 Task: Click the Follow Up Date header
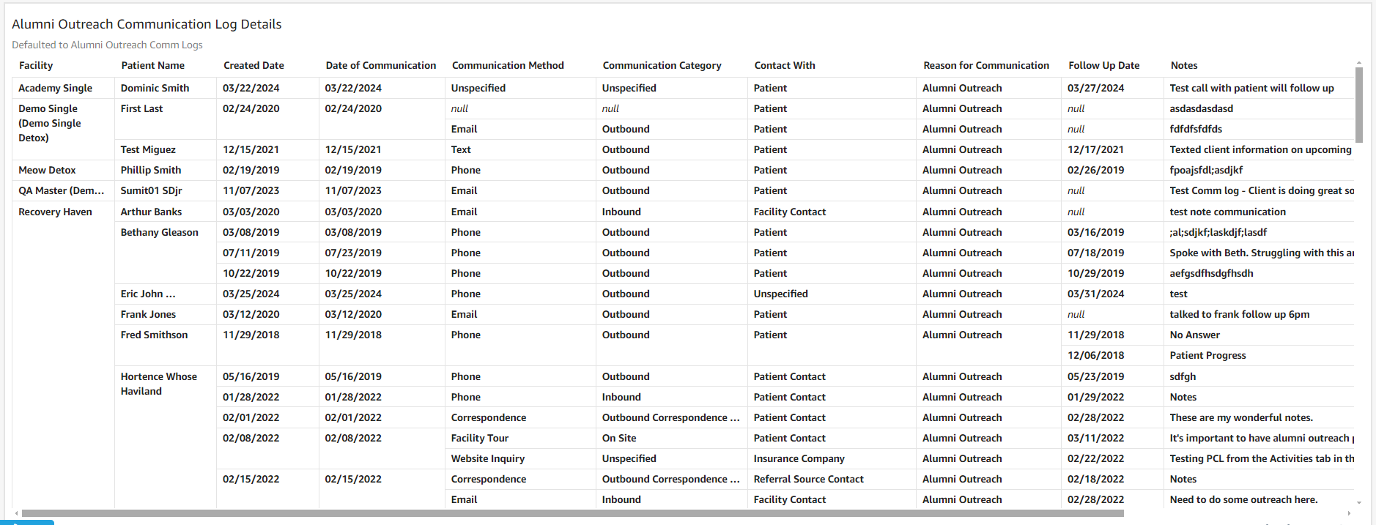pyautogui.click(x=1104, y=65)
